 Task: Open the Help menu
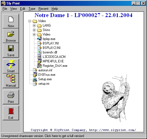55,9
